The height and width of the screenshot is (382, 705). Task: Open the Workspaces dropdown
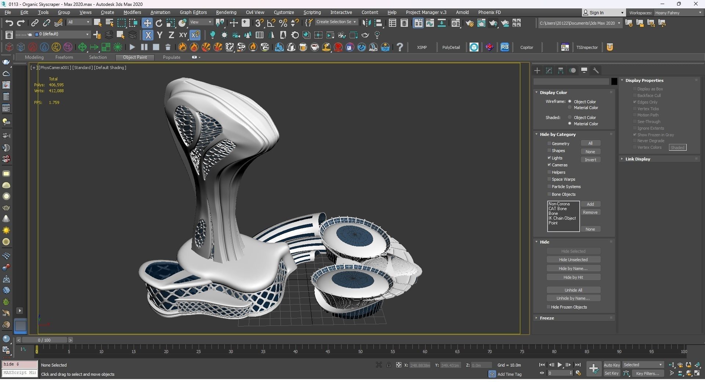coord(678,13)
